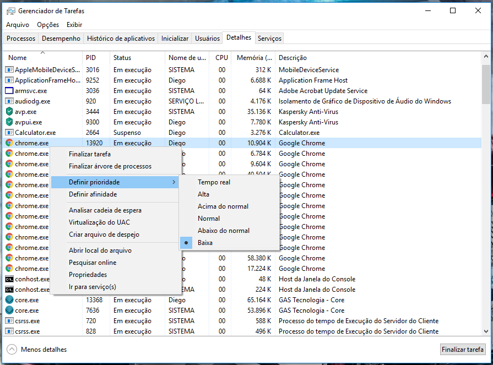Open the Opções menu

(48, 25)
